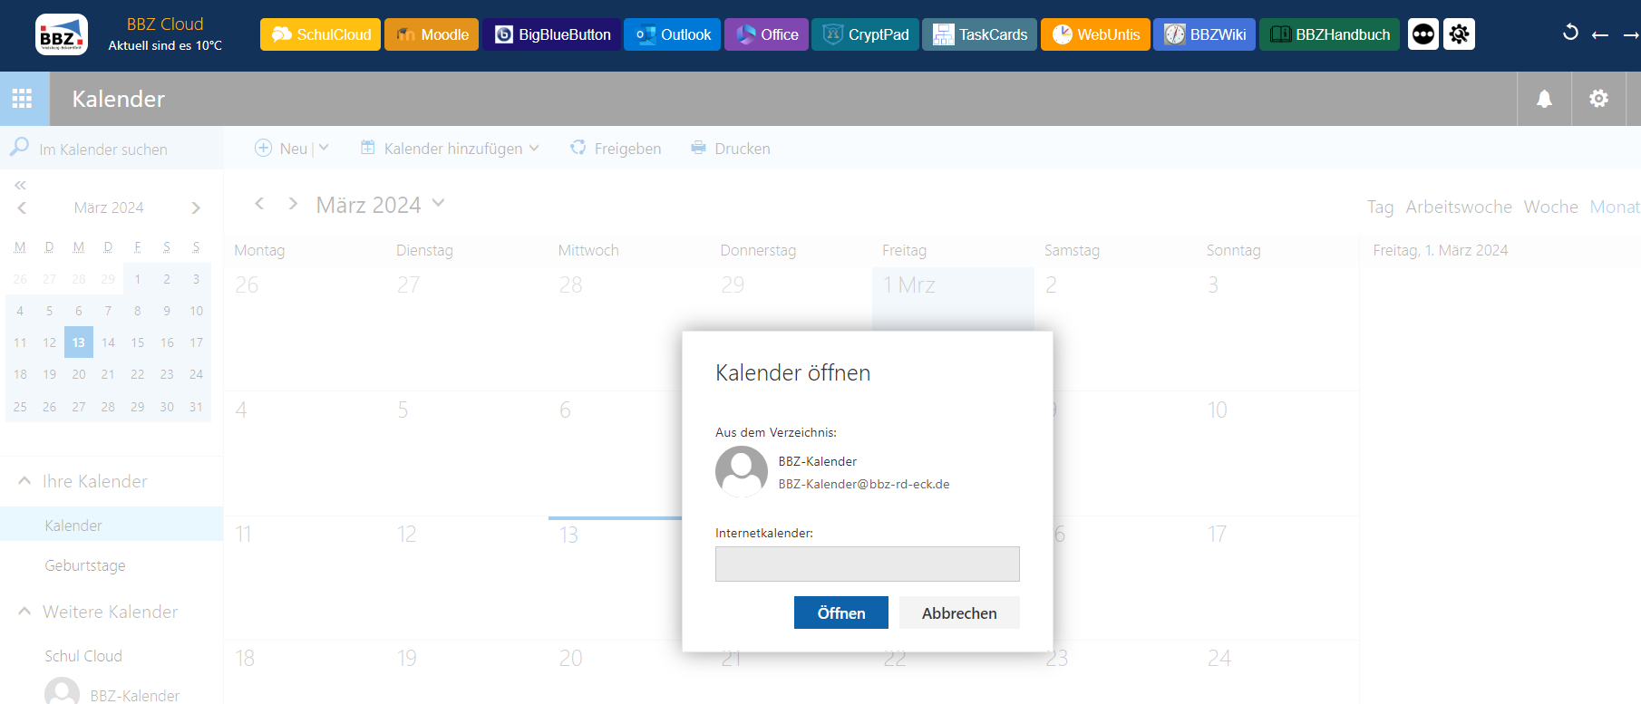Open the SchulCloud shortcut
The image size is (1641, 704).
click(320, 34)
